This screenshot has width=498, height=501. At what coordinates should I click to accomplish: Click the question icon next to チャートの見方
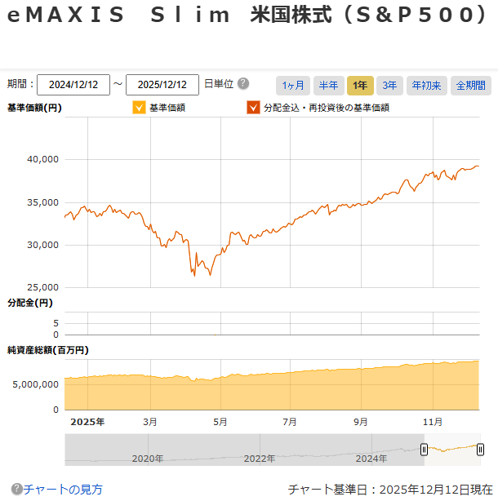coord(16,490)
